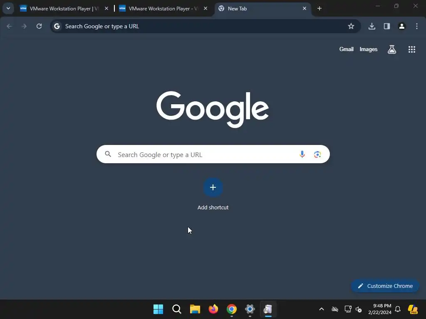Open notifications bell icon
The image size is (426, 319).
click(398, 309)
